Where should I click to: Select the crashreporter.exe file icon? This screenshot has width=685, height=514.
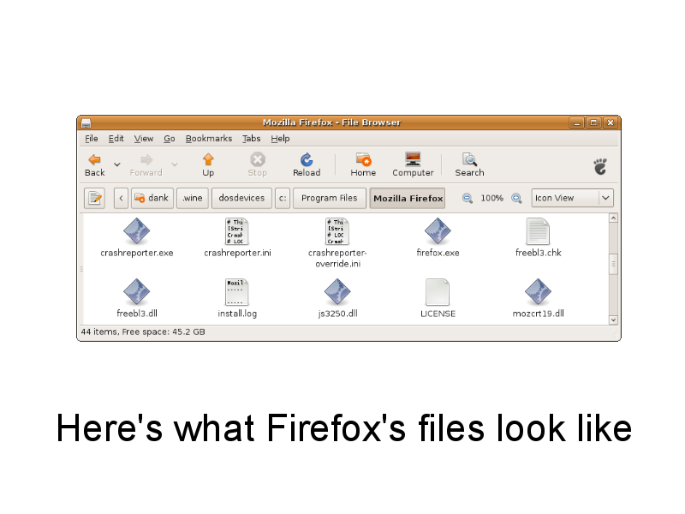[x=136, y=231]
